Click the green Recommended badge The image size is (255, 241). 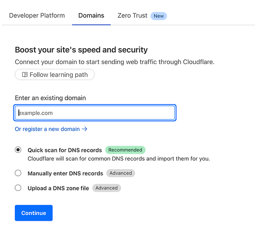point(125,150)
